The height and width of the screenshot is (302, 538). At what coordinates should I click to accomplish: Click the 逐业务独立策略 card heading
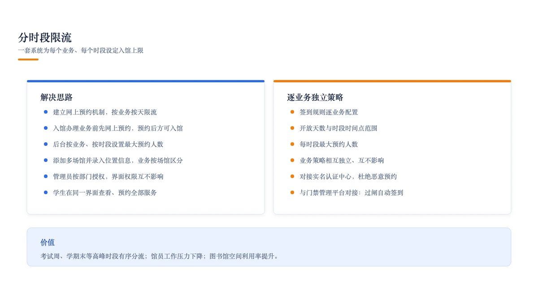point(315,97)
